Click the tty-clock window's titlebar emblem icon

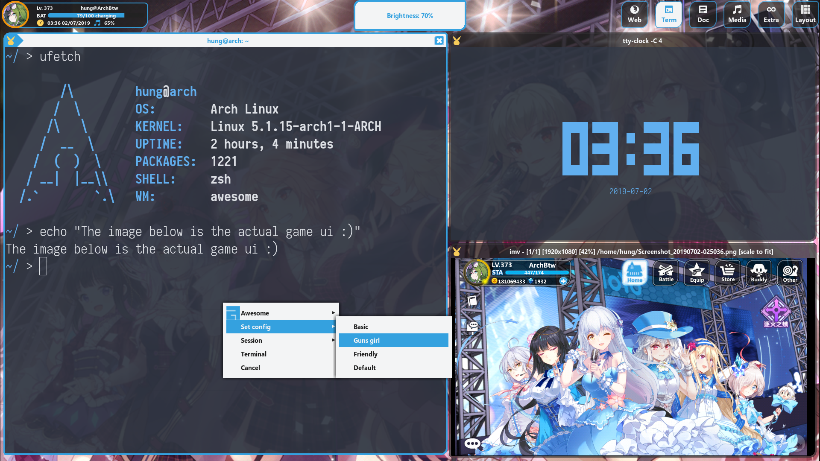point(457,41)
